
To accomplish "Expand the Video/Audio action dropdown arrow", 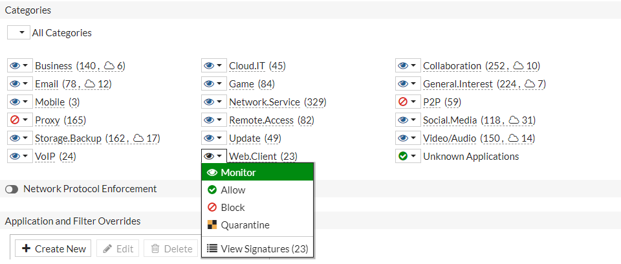I will (413, 138).
